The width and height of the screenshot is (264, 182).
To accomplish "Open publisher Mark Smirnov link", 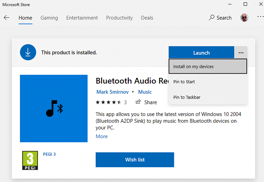I will tap(113, 92).
